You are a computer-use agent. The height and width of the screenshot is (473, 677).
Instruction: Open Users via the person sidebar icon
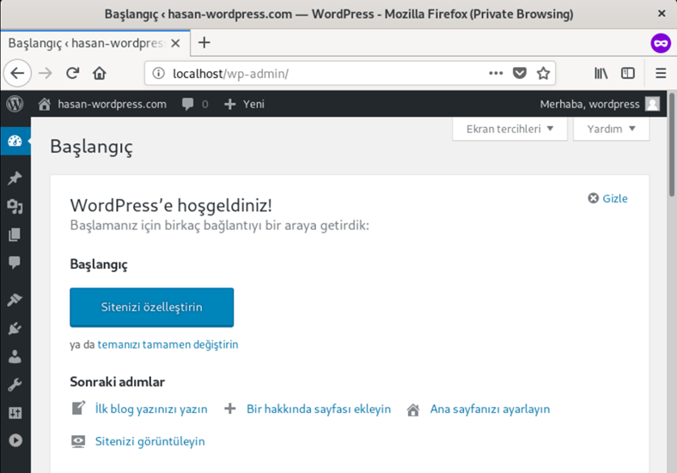[15, 356]
